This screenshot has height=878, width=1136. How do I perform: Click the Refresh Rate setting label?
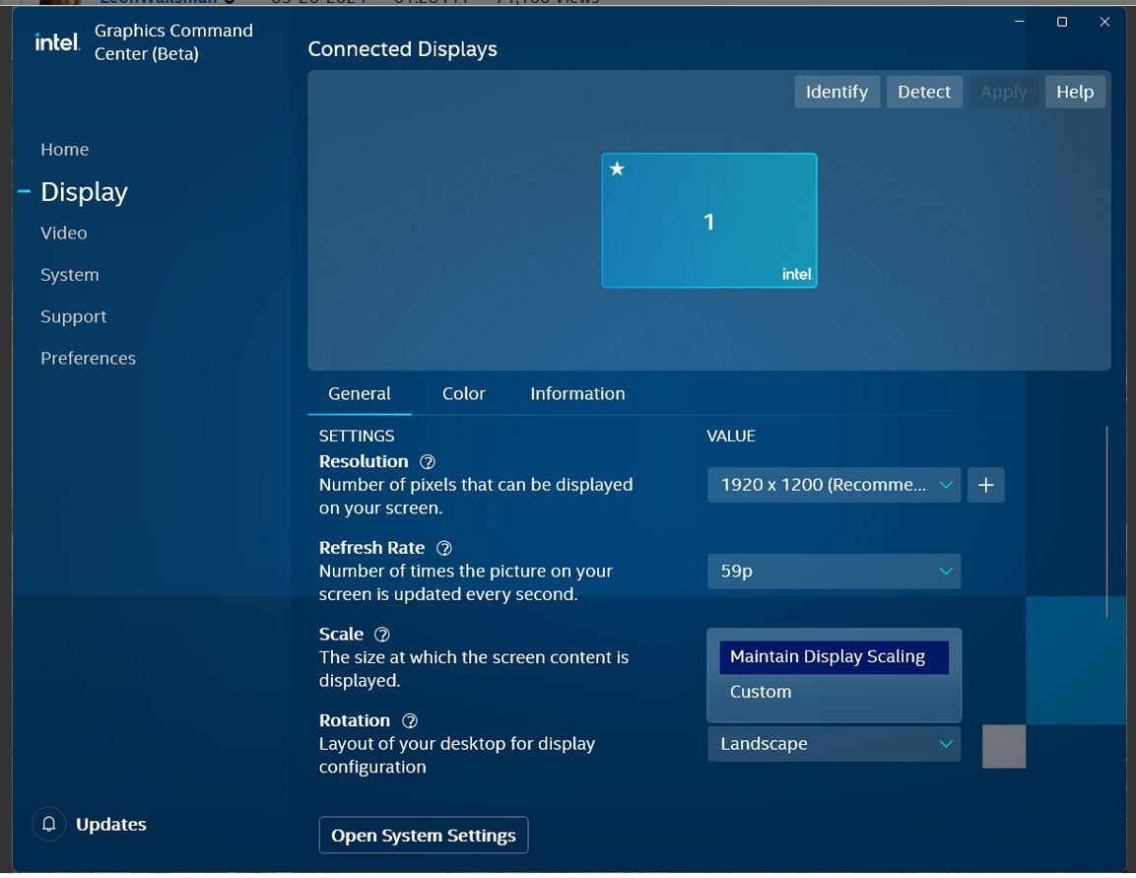(x=371, y=548)
